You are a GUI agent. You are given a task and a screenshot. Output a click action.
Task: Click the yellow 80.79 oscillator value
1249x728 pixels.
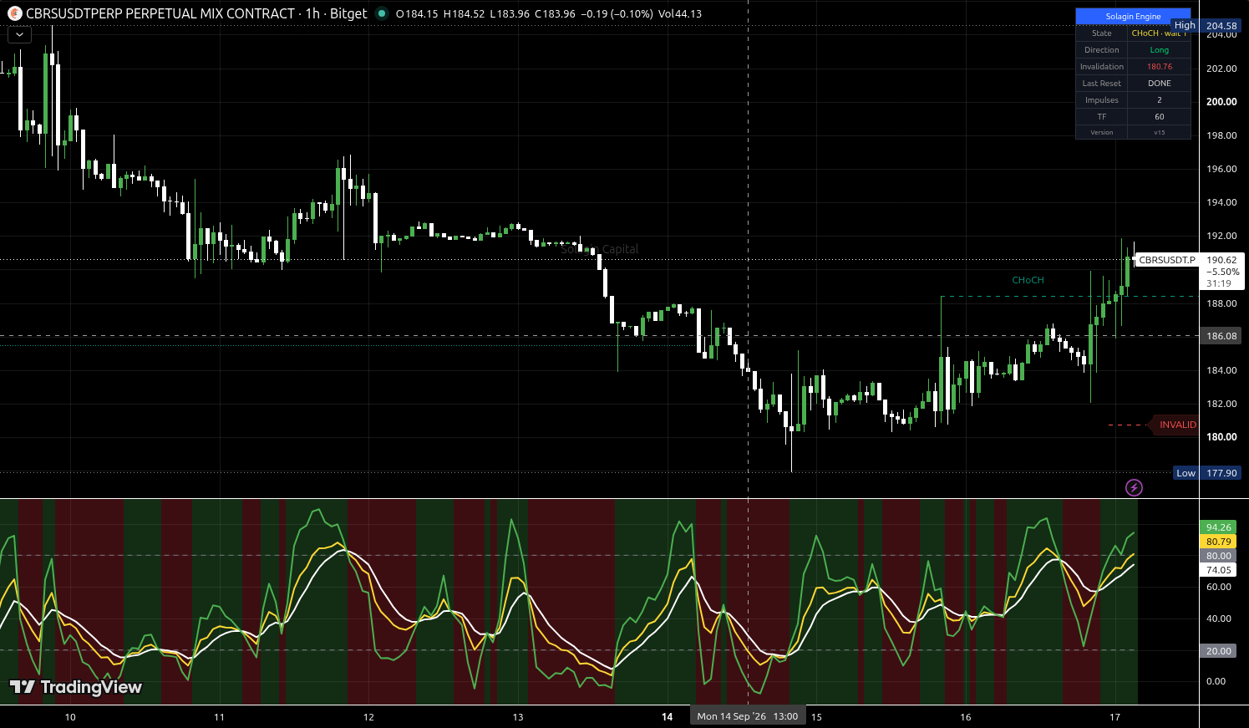pos(1218,542)
